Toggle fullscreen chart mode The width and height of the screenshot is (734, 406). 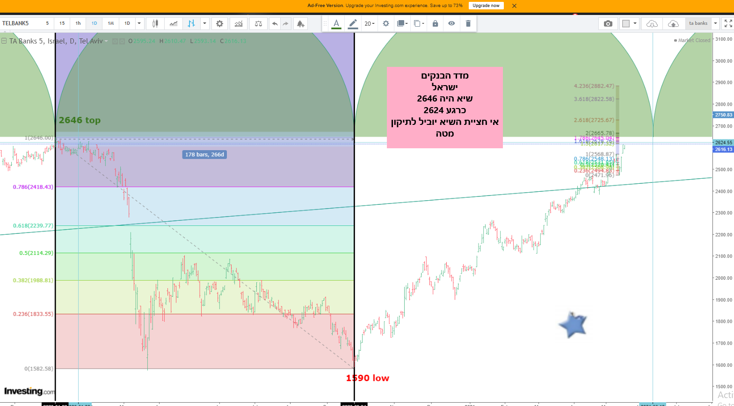[x=728, y=23]
